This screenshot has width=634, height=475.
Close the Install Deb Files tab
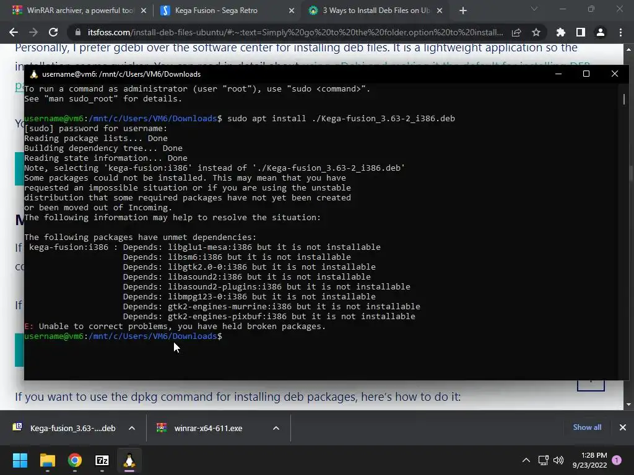pos(440,11)
